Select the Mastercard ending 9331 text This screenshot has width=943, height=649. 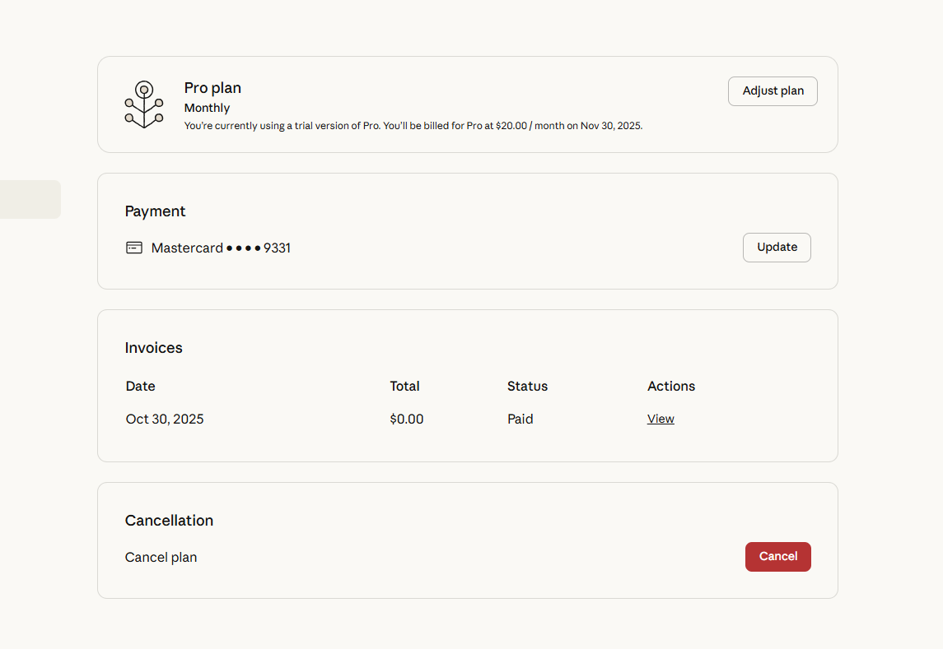pos(221,248)
